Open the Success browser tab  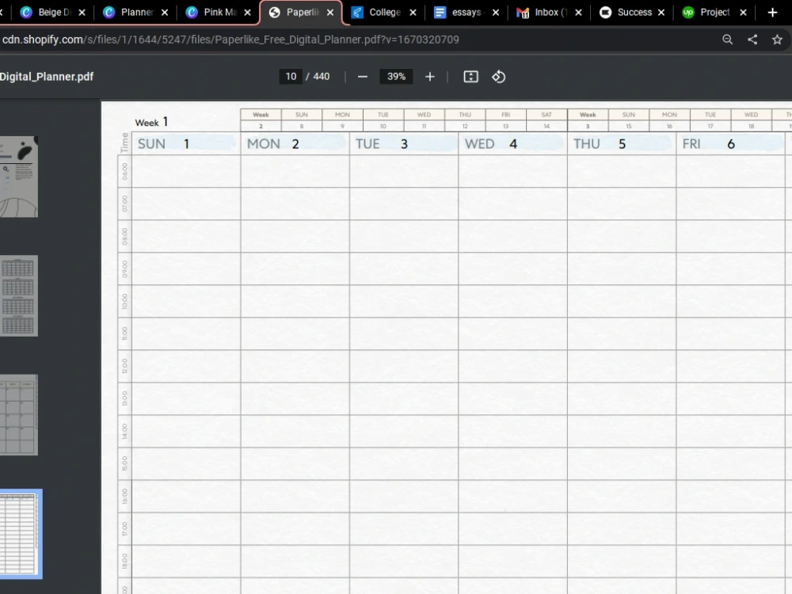pyautogui.click(x=626, y=12)
